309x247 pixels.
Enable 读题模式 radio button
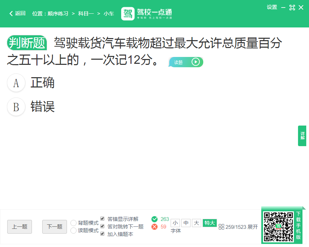point(73,231)
